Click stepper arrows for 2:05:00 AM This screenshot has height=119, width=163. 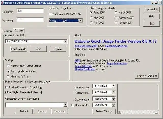[x=114, y=92]
